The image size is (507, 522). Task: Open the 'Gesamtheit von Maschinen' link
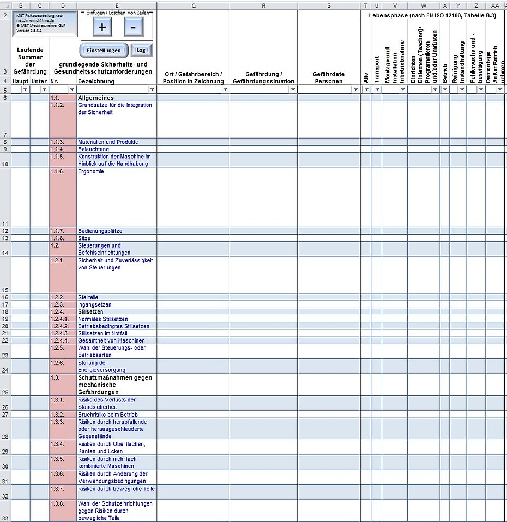[111, 340]
